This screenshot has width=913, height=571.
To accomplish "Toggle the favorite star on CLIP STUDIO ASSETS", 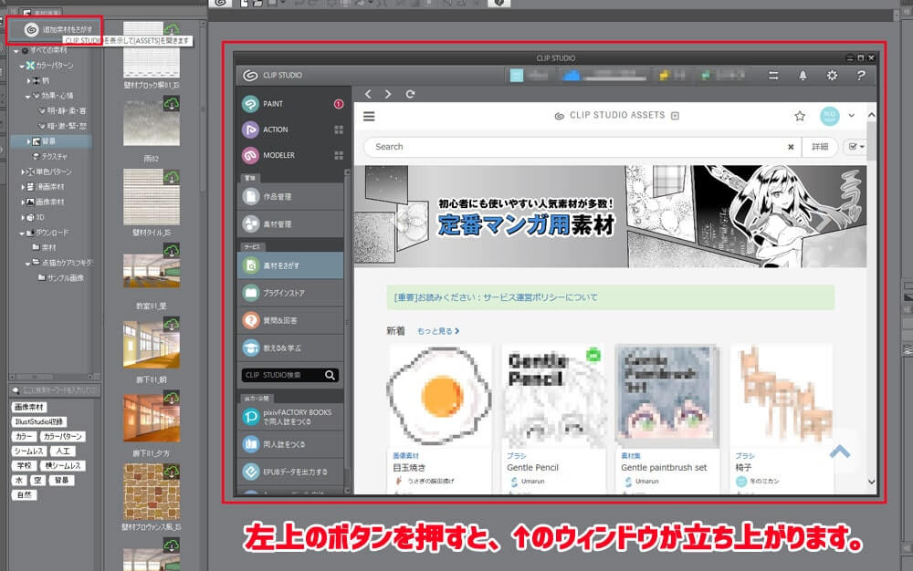I will 800,115.
